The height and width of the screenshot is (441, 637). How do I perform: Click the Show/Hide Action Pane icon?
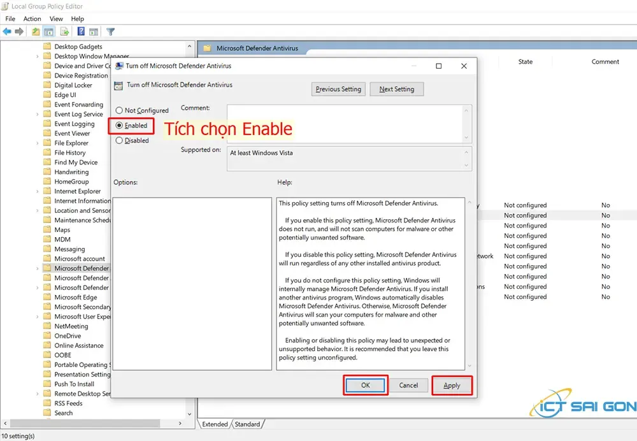(x=93, y=31)
